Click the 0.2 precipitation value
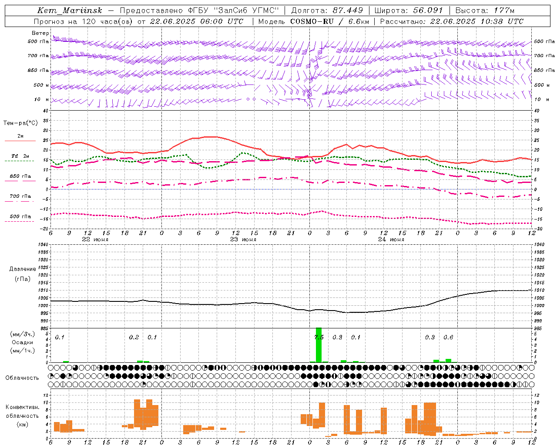Screen dimensions: 557x446 [x=134, y=337]
